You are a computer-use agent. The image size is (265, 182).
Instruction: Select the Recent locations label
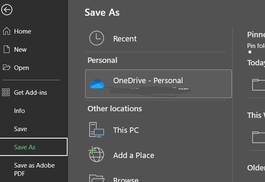(125, 39)
